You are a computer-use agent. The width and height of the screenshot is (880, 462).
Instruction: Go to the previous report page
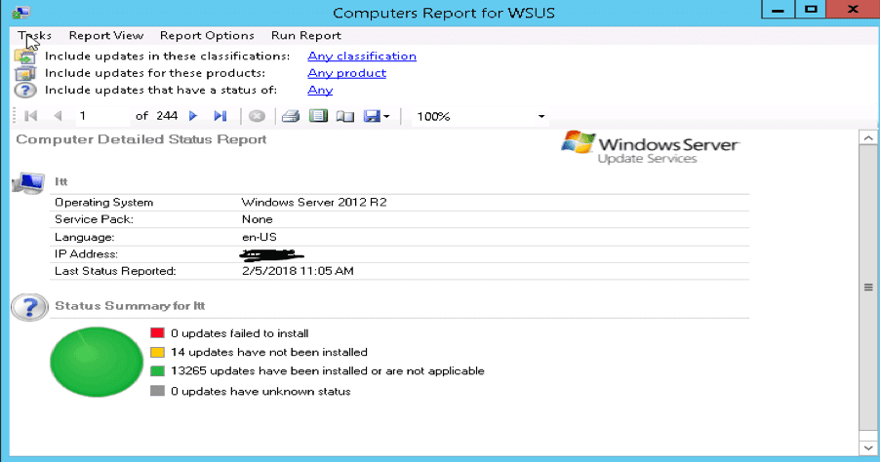[x=57, y=116]
